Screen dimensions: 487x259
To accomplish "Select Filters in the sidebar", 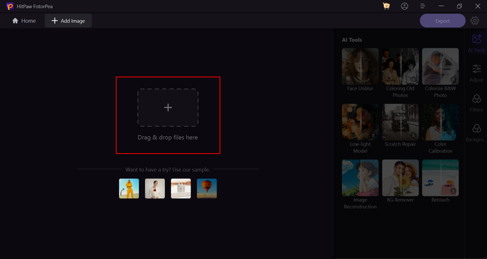I will tap(477, 103).
